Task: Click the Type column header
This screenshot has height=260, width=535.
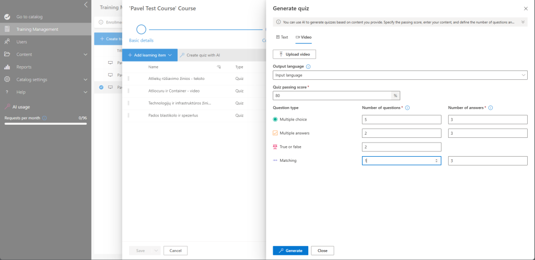Action: click(x=239, y=67)
